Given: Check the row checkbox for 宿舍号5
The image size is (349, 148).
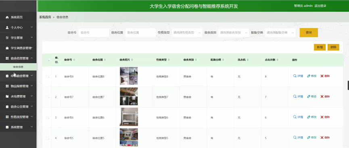Looking at the screenshot, I should [47, 138].
